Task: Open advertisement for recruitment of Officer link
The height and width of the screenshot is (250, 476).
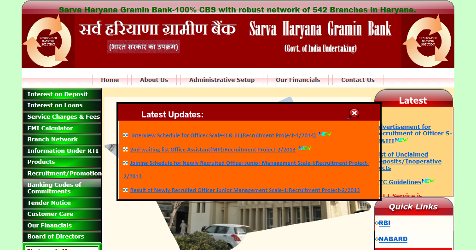Action: coord(415,134)
